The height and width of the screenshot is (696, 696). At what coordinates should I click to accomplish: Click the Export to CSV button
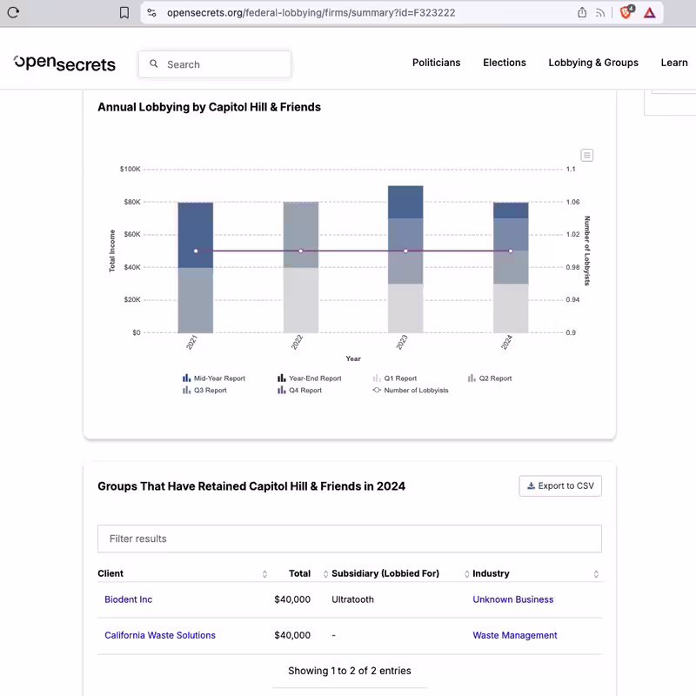click(560, 486)
